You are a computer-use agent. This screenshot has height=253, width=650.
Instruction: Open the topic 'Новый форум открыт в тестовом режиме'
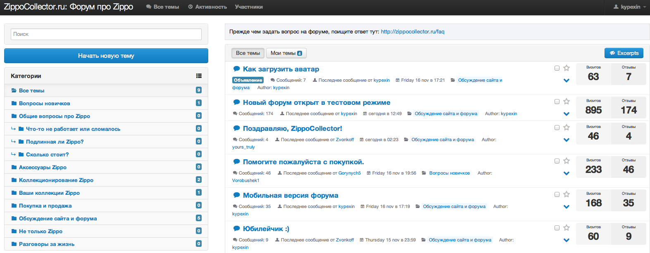[x=317, y=102]
